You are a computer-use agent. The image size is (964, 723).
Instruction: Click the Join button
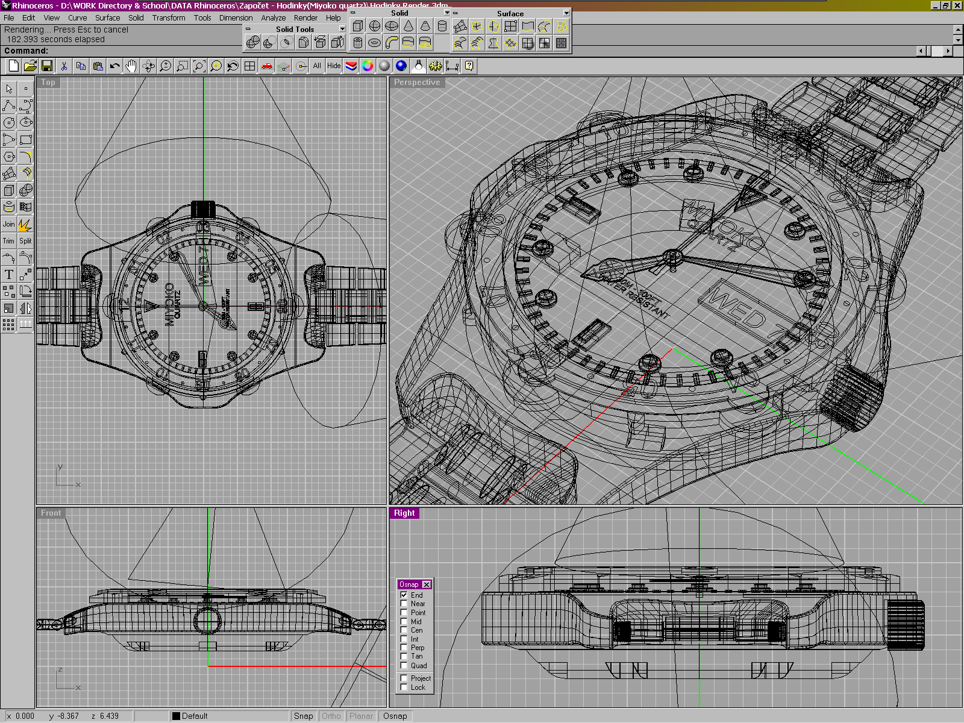pos(8,224)
